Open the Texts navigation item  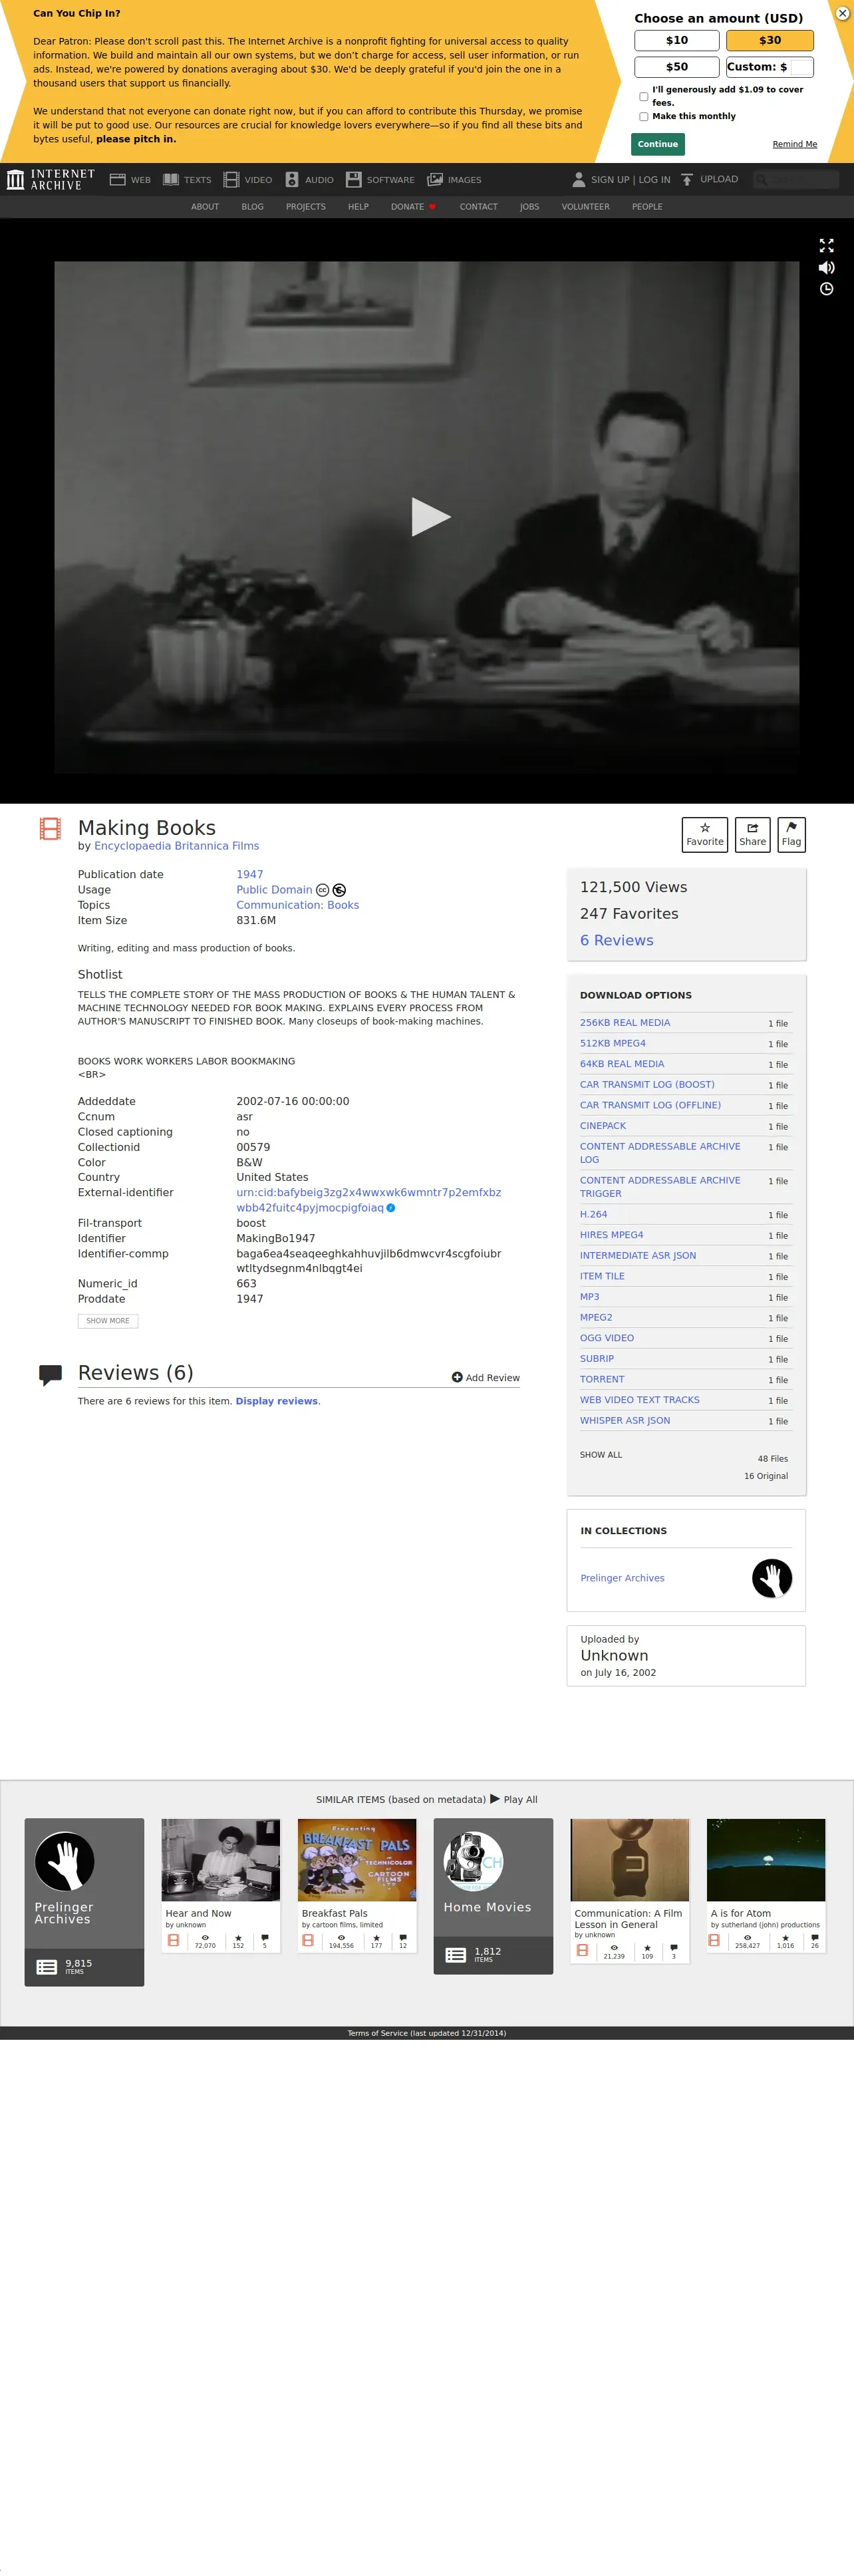(187, 180)
